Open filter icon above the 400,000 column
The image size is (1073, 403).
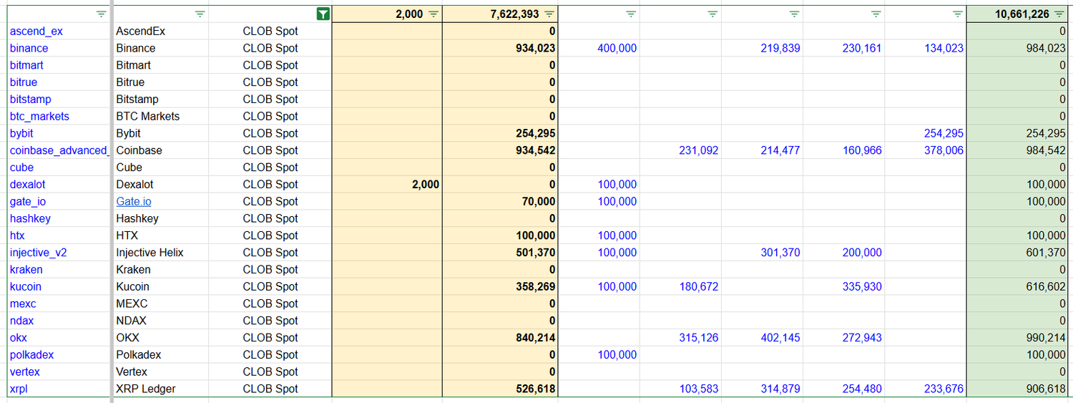click(630, 14)
